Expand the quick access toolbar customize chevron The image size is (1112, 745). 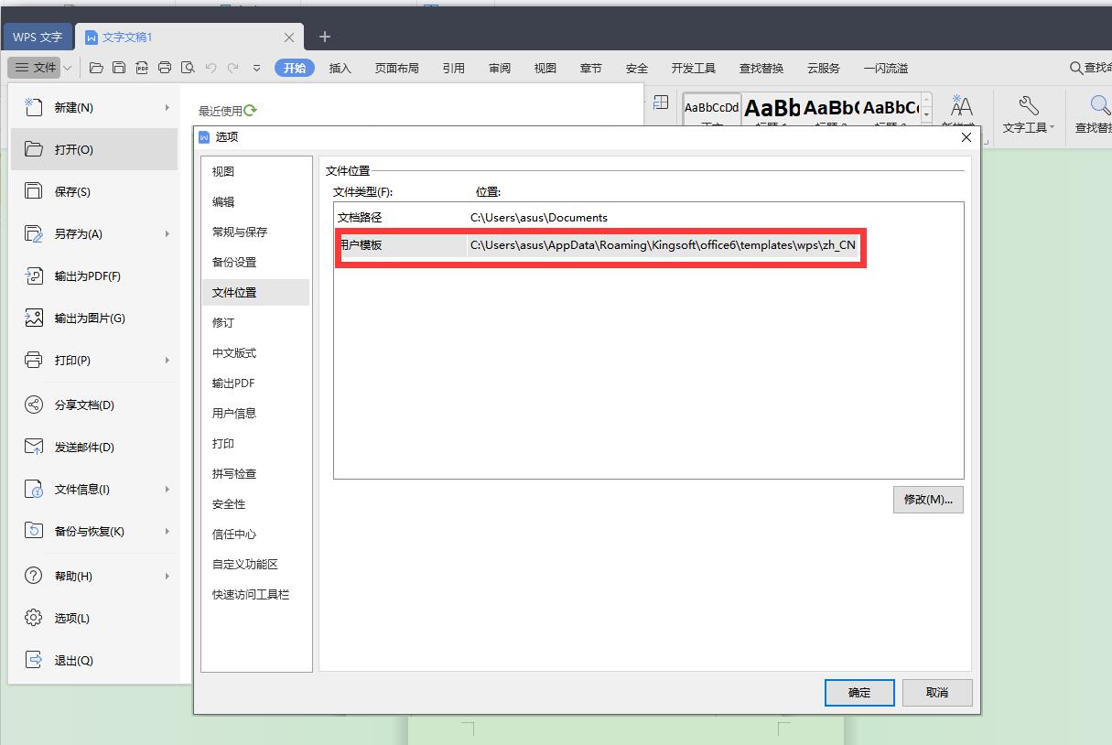point(257,68)
